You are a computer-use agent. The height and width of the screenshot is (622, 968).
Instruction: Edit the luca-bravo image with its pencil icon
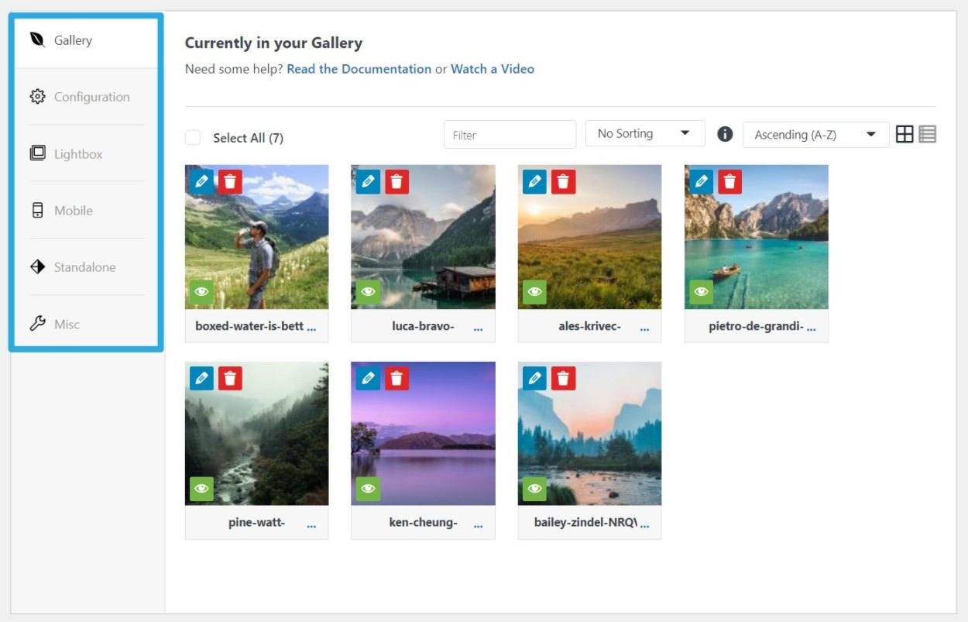(368, 181)
